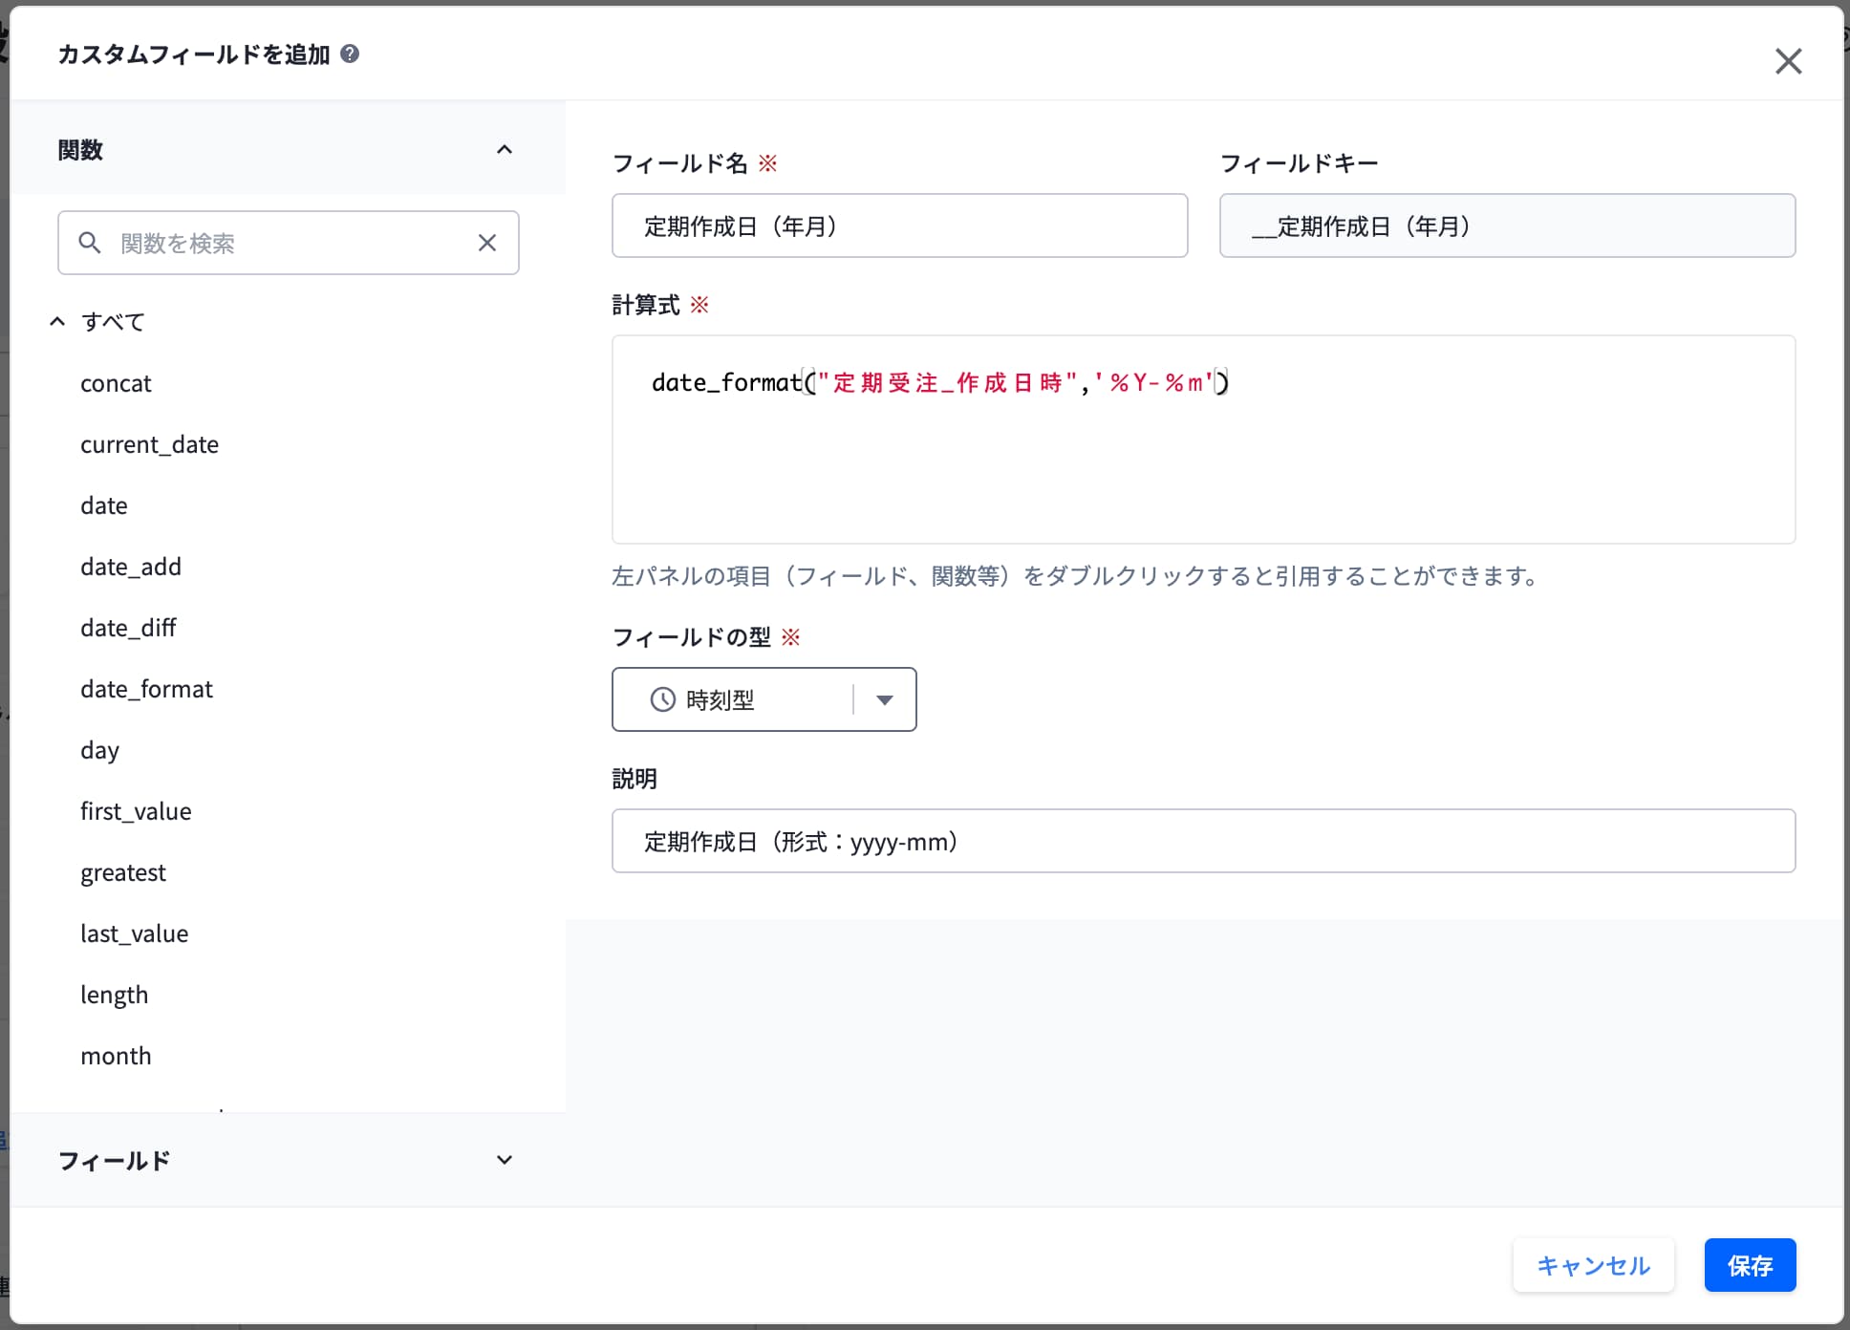Cancel the dialog with キャンセル
1850x1330 pixels.
coord(1593,1265)
